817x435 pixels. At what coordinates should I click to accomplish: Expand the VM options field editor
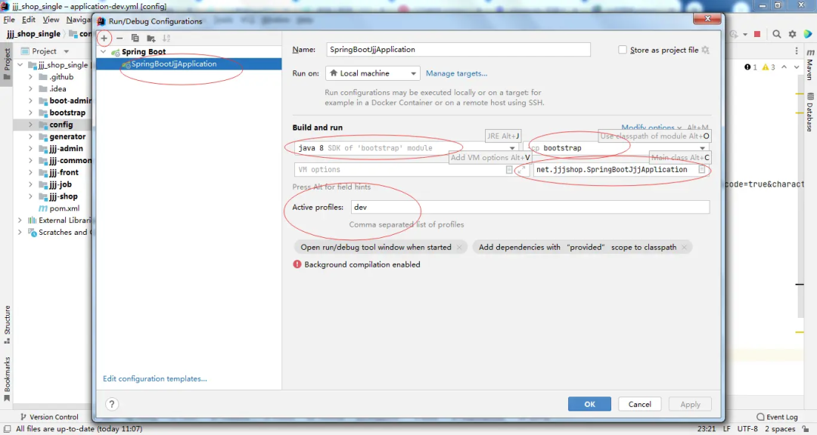(521, 170)
